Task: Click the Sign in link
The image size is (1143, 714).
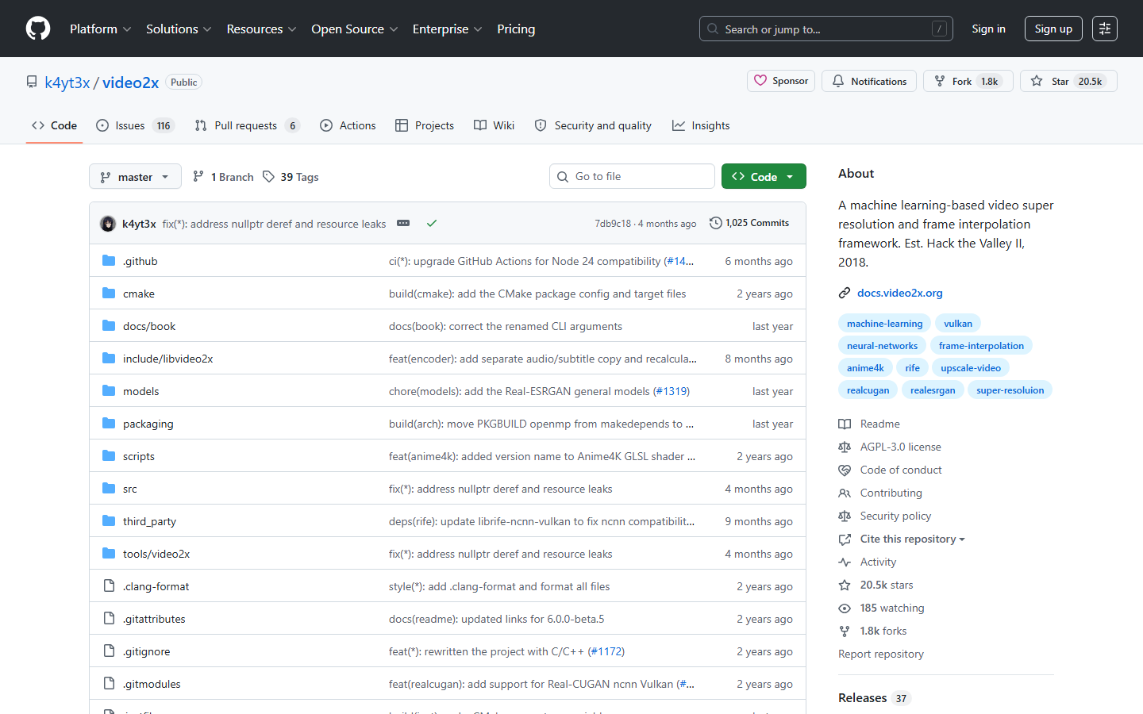Action: tap(988, 29)
